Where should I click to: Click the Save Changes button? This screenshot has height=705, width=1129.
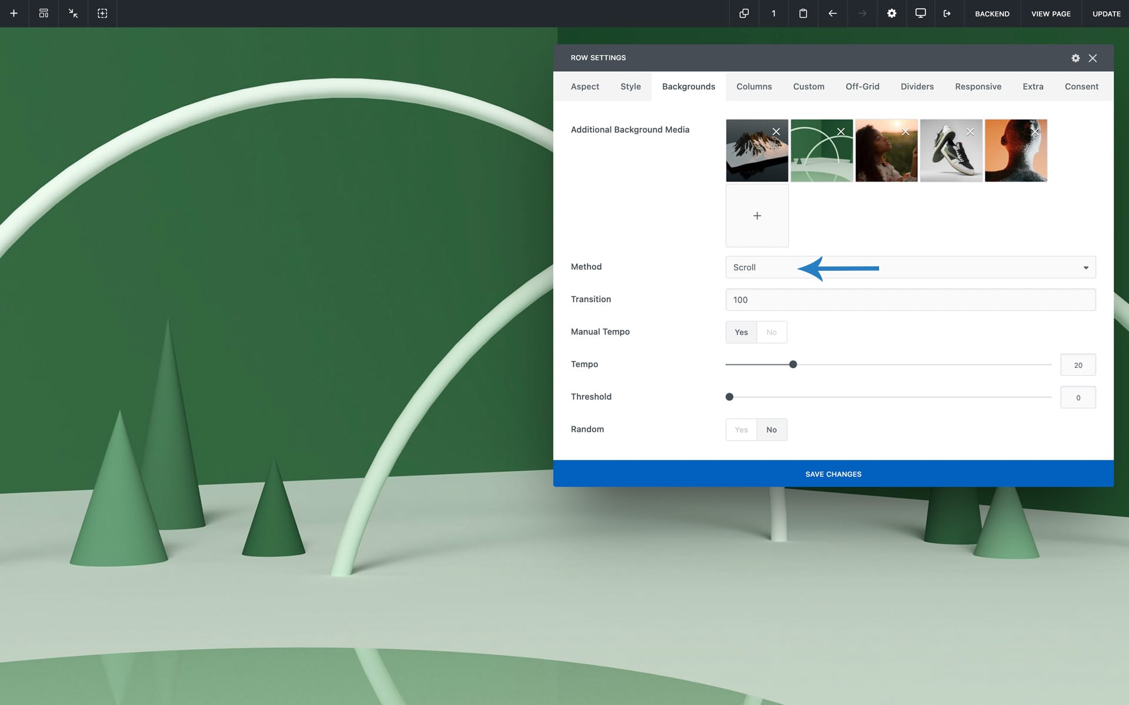(x=833, y=474)
